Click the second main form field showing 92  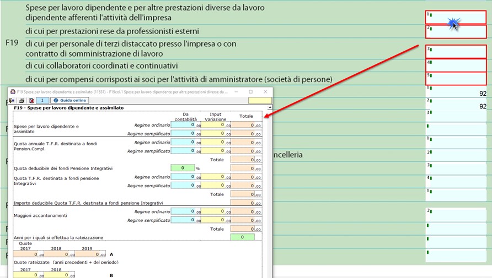(456, 105)
